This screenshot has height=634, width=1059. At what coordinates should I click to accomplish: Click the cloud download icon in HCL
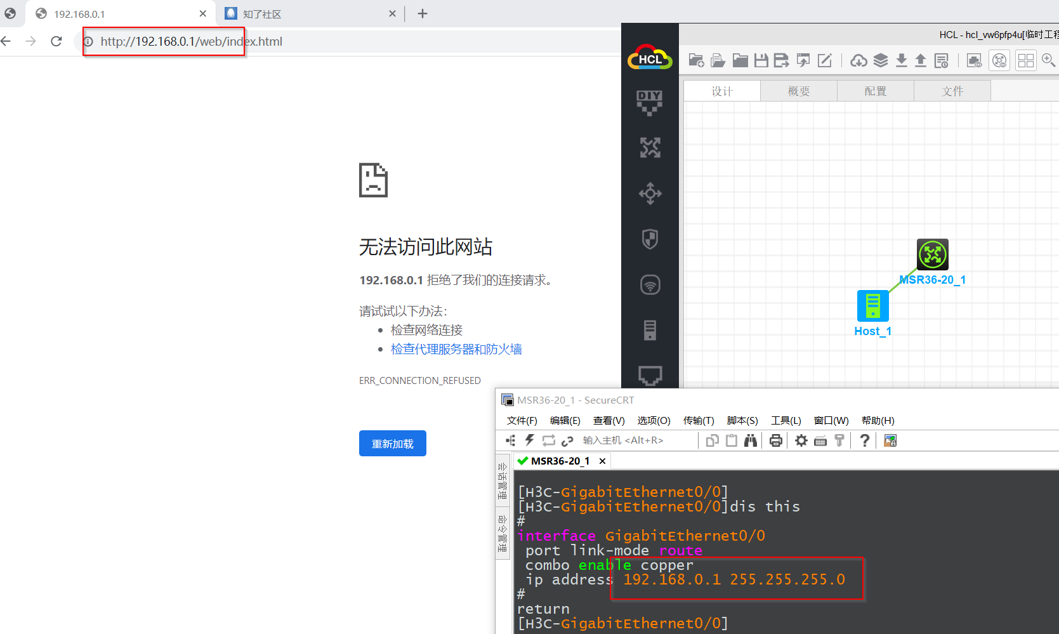[x=859, y=60]
